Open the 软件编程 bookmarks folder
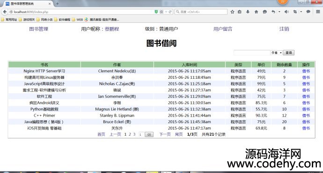 pos(62,20)
